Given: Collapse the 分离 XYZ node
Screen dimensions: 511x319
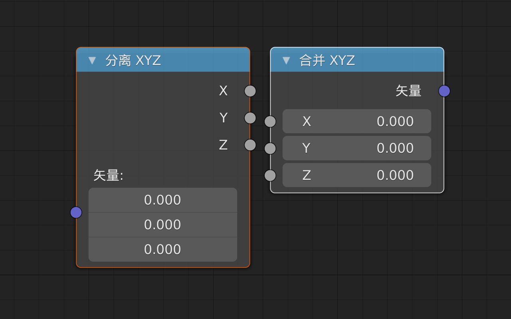Looking at the screenshot, I should pyautogui.click(x=92, y=61).
